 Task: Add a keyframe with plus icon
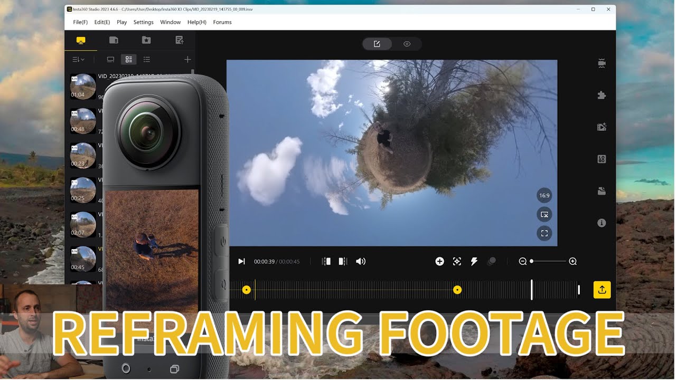click(439, 261)
